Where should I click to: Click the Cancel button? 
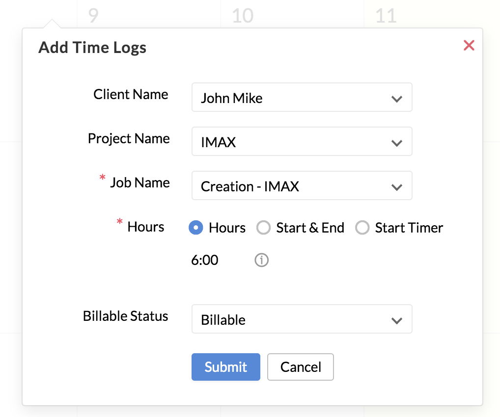300,367
